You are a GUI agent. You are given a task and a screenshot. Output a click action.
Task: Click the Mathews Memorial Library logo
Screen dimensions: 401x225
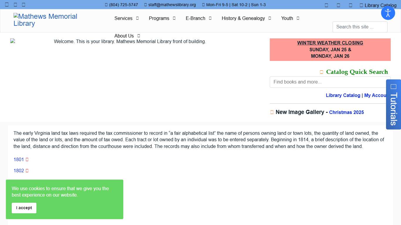[45, 20]
